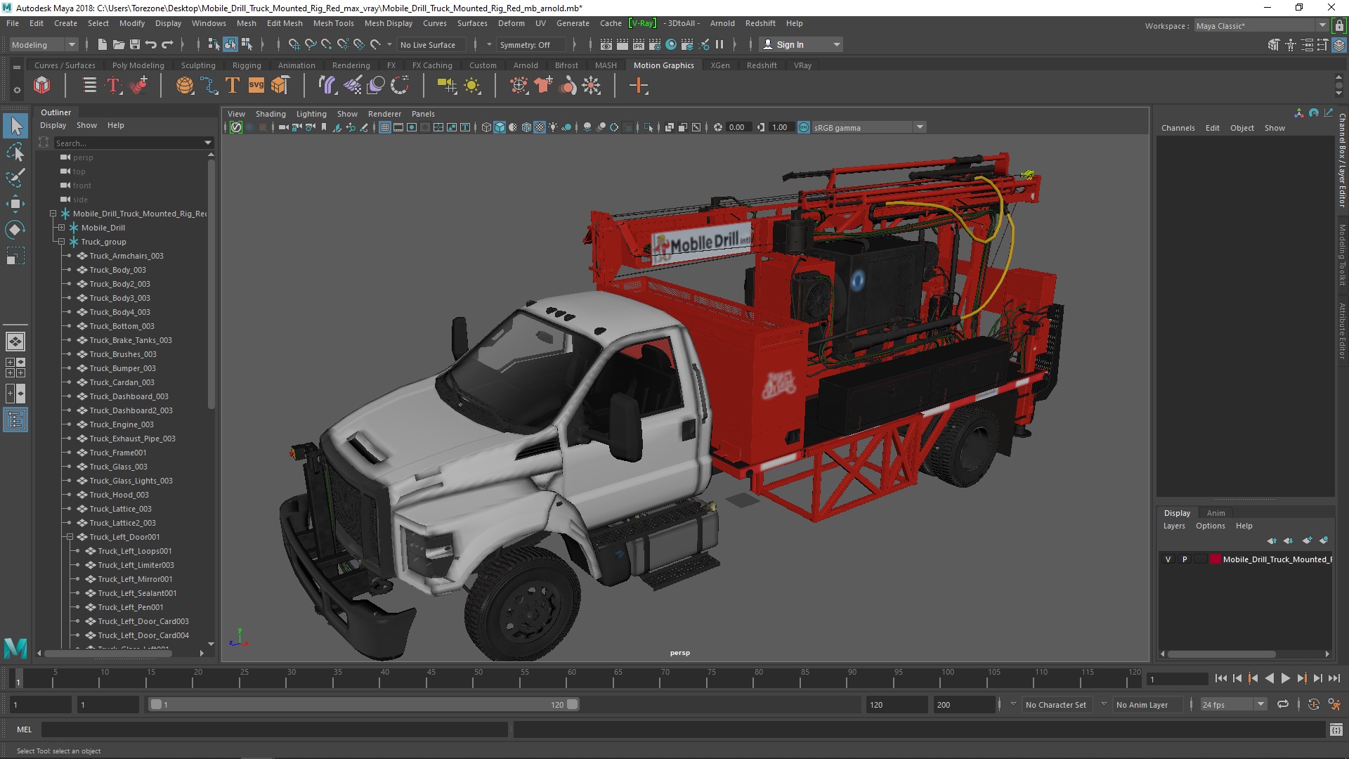Click the orange sphere shelf icon
Viewport: 1349px width, 759px height.
(185, 86)
